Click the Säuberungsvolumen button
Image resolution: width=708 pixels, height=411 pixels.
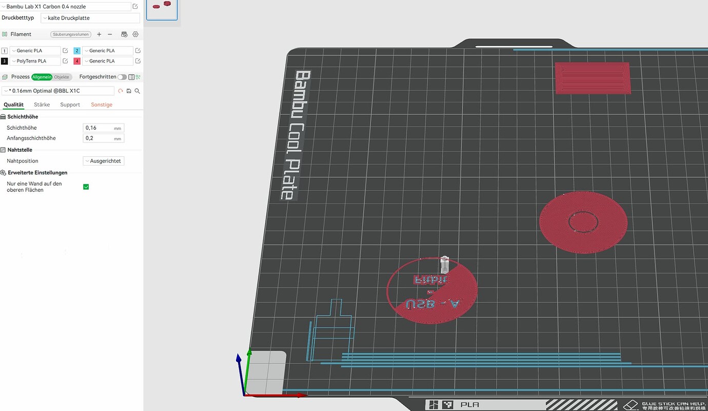[71, 34]
